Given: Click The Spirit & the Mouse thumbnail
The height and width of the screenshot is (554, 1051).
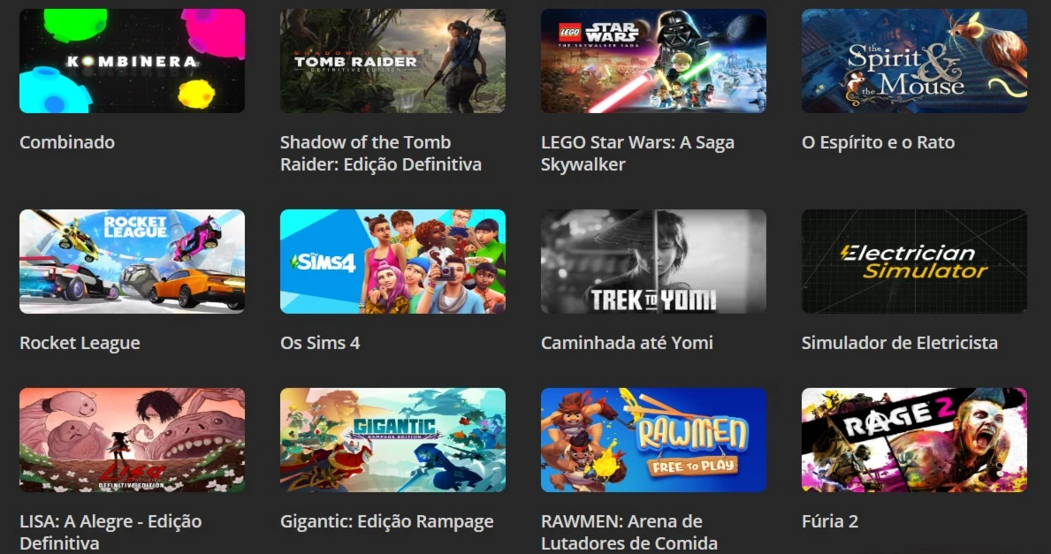Looking at the screenshot, I should pyautogui.click(x=914, y=61).
